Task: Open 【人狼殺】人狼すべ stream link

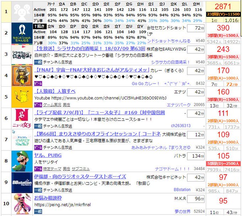Action: click(x=55, y=91)
